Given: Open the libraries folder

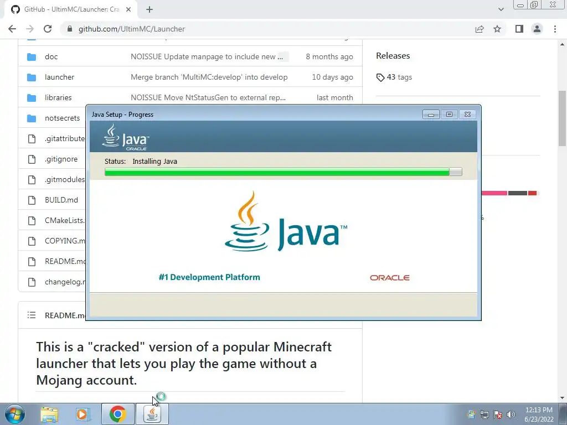Looking at the screenshot, I should [58, 97].
